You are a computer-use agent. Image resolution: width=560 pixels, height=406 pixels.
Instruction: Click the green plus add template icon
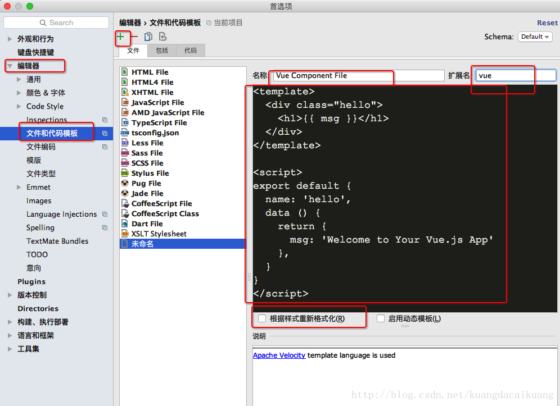(120, 37)
